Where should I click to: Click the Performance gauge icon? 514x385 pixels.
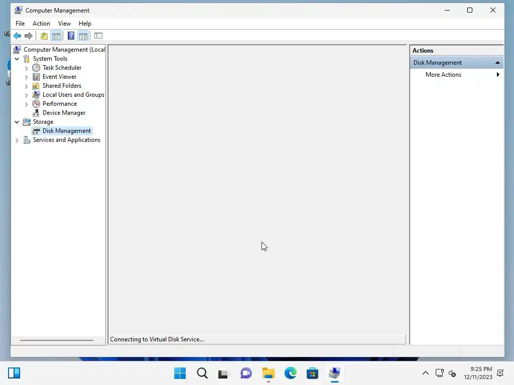[36, 104]
